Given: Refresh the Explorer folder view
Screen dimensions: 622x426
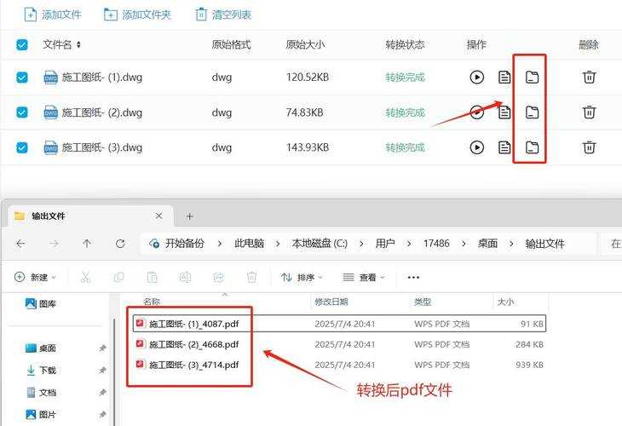Looking at the screenshot, I should tap(119, 244).
